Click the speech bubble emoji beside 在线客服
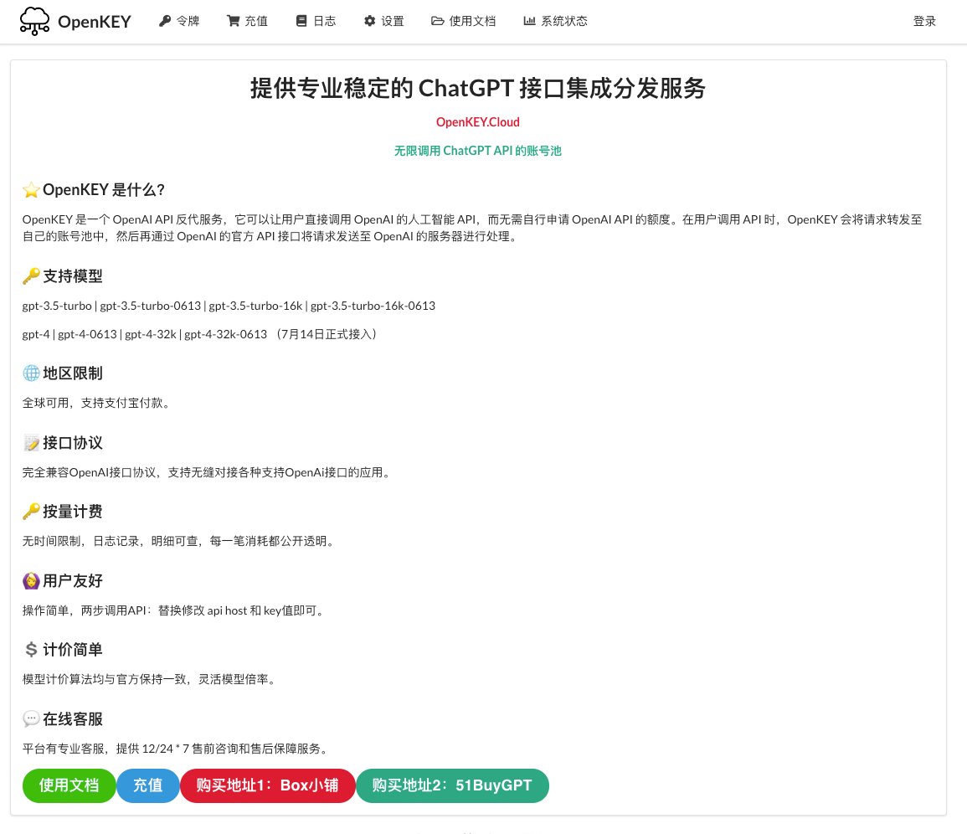Viewport: 967px width, 834px height. (x=31, y=718)
